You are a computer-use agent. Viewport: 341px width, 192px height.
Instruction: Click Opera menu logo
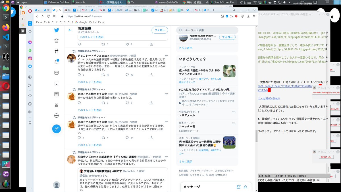pyautogui.click(x=30, y=11)
